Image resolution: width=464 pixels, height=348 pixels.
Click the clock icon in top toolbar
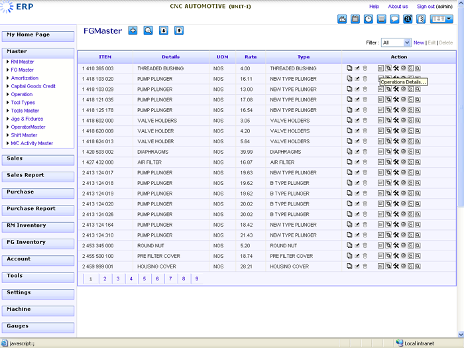point(368,19)
